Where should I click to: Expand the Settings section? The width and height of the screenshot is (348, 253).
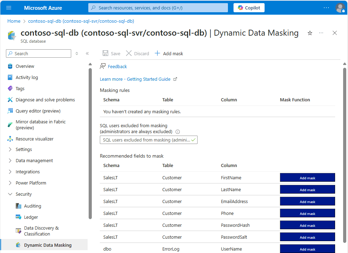click(24, 149)
